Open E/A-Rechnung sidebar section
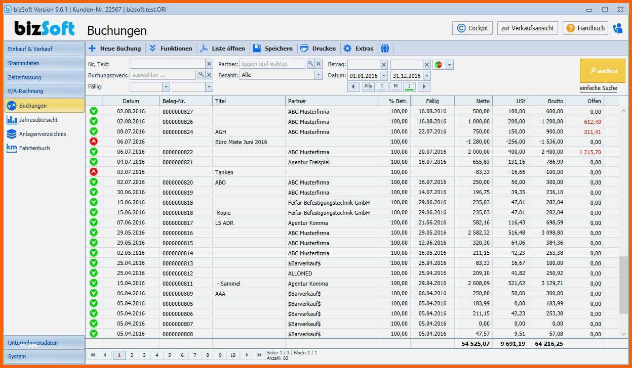This screenshot has height=368, width=632. [45, 91]
